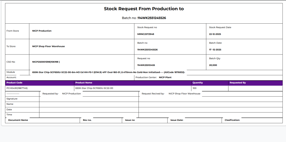This screenshot has height=142, width=286.
Task: Click the batch date 17 -12-2025
Action: 215,50
